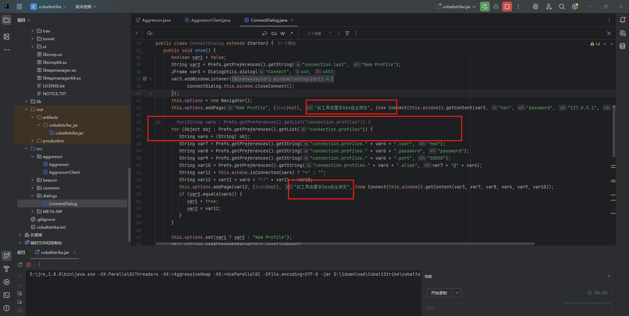
Task: Open the 版本控制 version control dropdown
Action: pyautogui.click(x=86, y=7)
